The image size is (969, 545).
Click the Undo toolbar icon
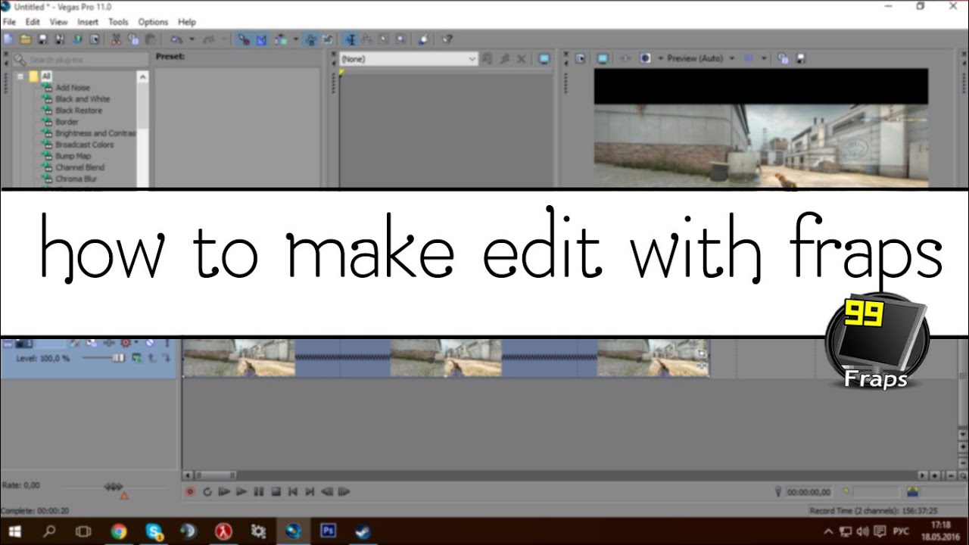coord(175,39)
